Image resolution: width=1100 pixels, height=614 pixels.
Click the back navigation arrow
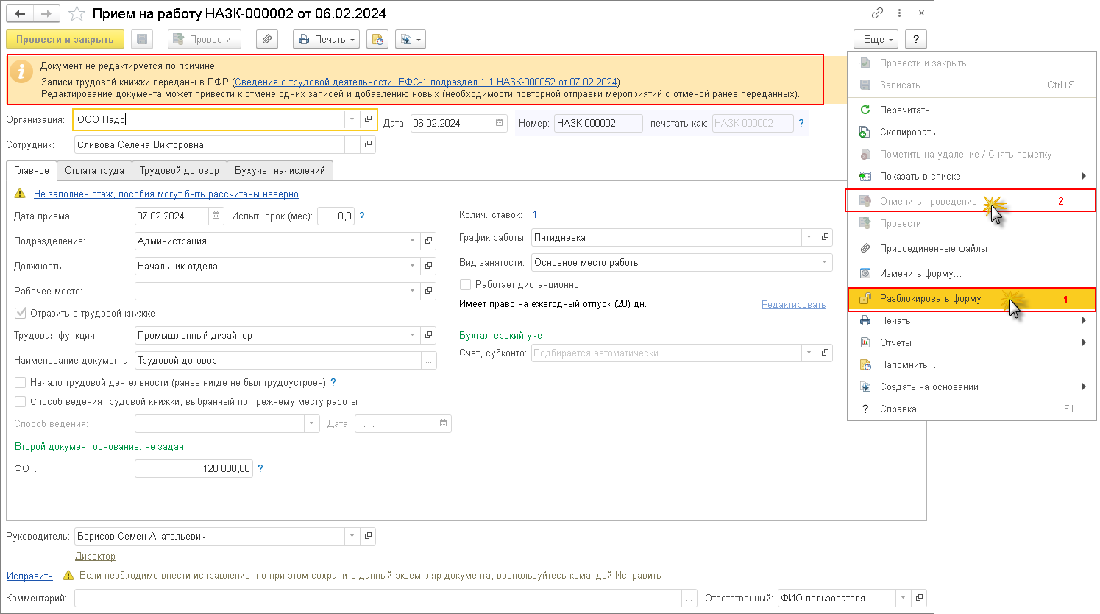coord(20,14)
